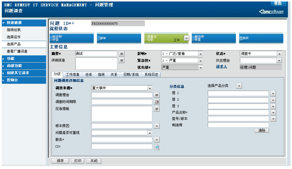Click the 请求人 link
Image resolution: width=292 pixels, height=169 pixels.
tap(222, 67)
